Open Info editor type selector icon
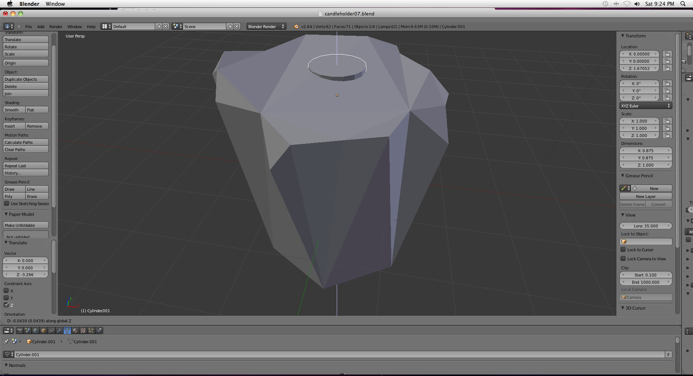 click(x=9, y=26)
